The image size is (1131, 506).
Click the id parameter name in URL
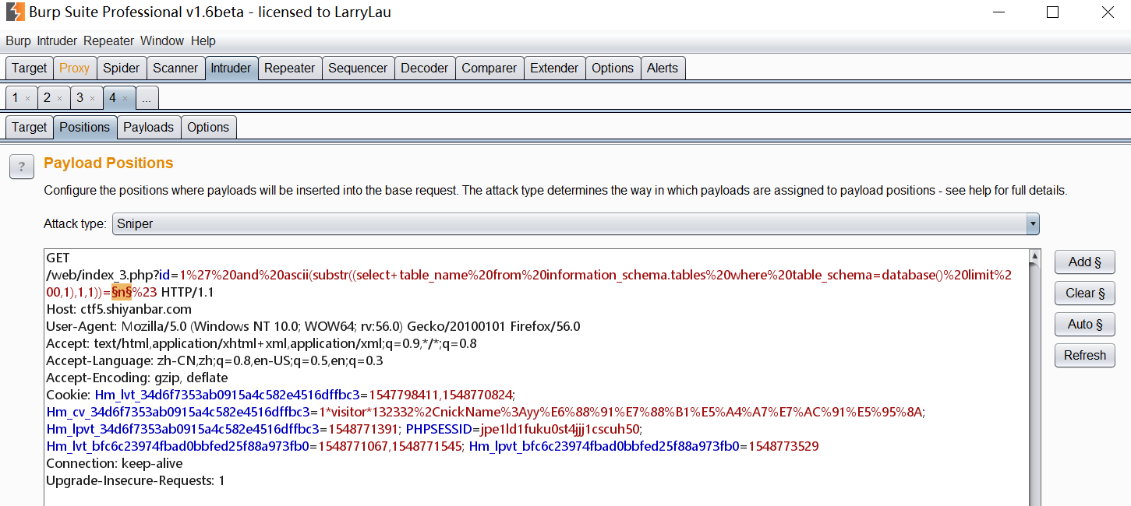pos(164,275)
